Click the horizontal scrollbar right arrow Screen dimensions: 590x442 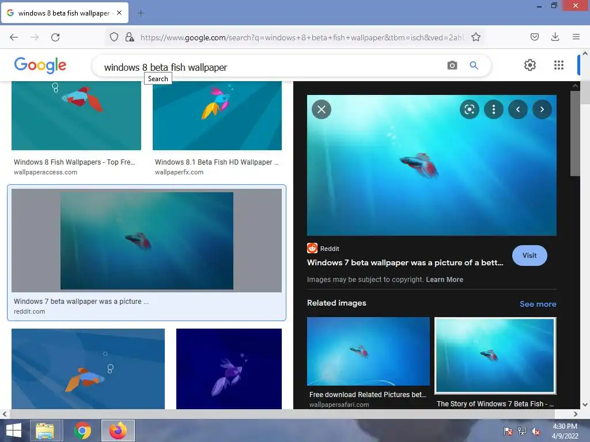click(576, 414)
